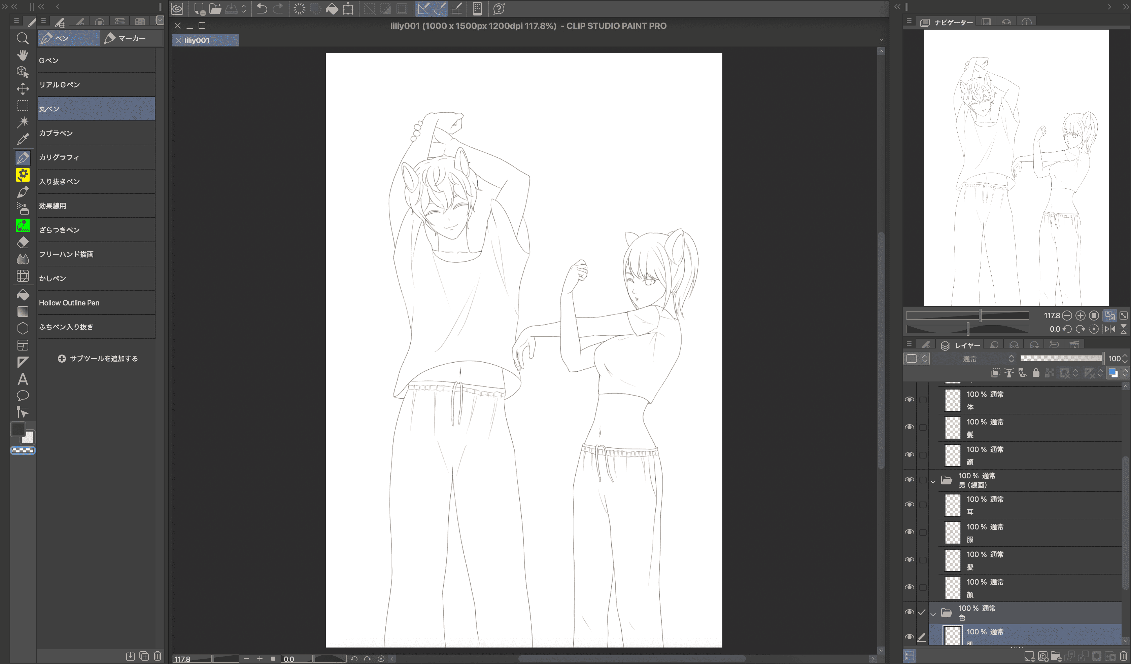The width and height of the screenshot is (1131, 664).
Task: Select the Magnifier zoom tool
Action: [x=23, y=38]
